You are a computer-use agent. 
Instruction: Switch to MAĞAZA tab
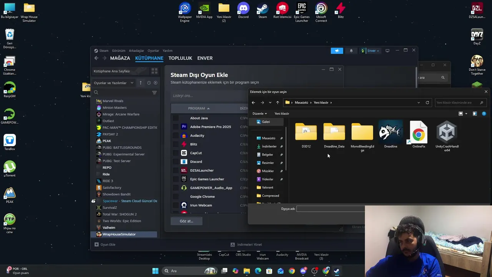pyautogui.click(x=120, y=58)
